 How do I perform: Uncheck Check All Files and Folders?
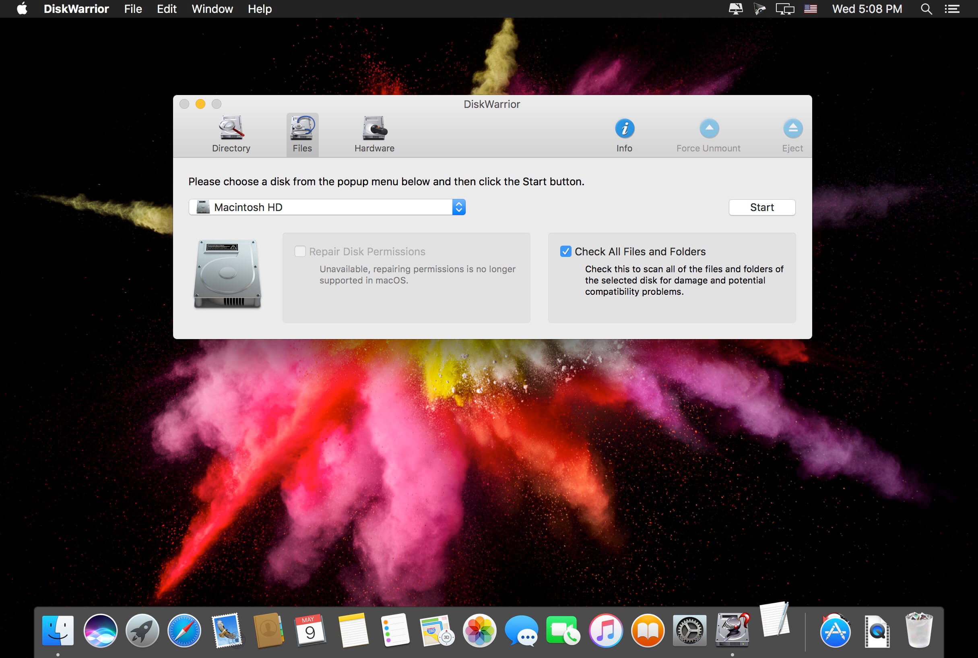pyautogui.click(x=565, y=251)
